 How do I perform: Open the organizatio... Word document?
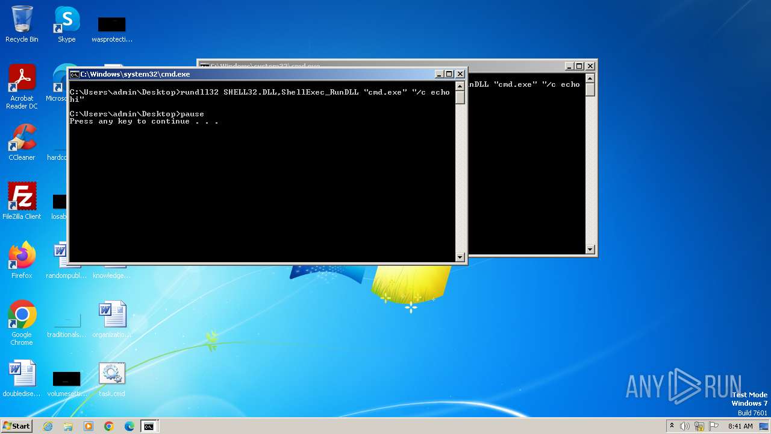pyautogui.click(x=112, y=319)
